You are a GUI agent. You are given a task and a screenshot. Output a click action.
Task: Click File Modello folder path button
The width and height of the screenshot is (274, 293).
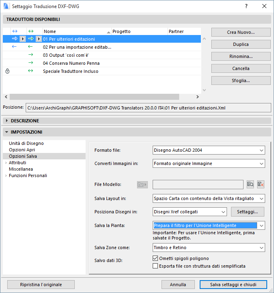click(x=142, y=185)
